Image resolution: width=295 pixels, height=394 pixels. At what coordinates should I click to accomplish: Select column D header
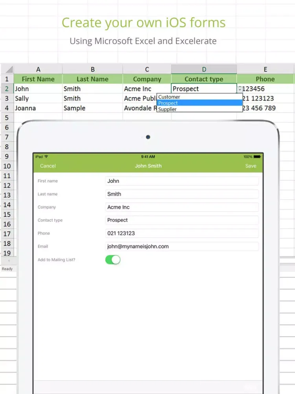click(x=204, y=69)
